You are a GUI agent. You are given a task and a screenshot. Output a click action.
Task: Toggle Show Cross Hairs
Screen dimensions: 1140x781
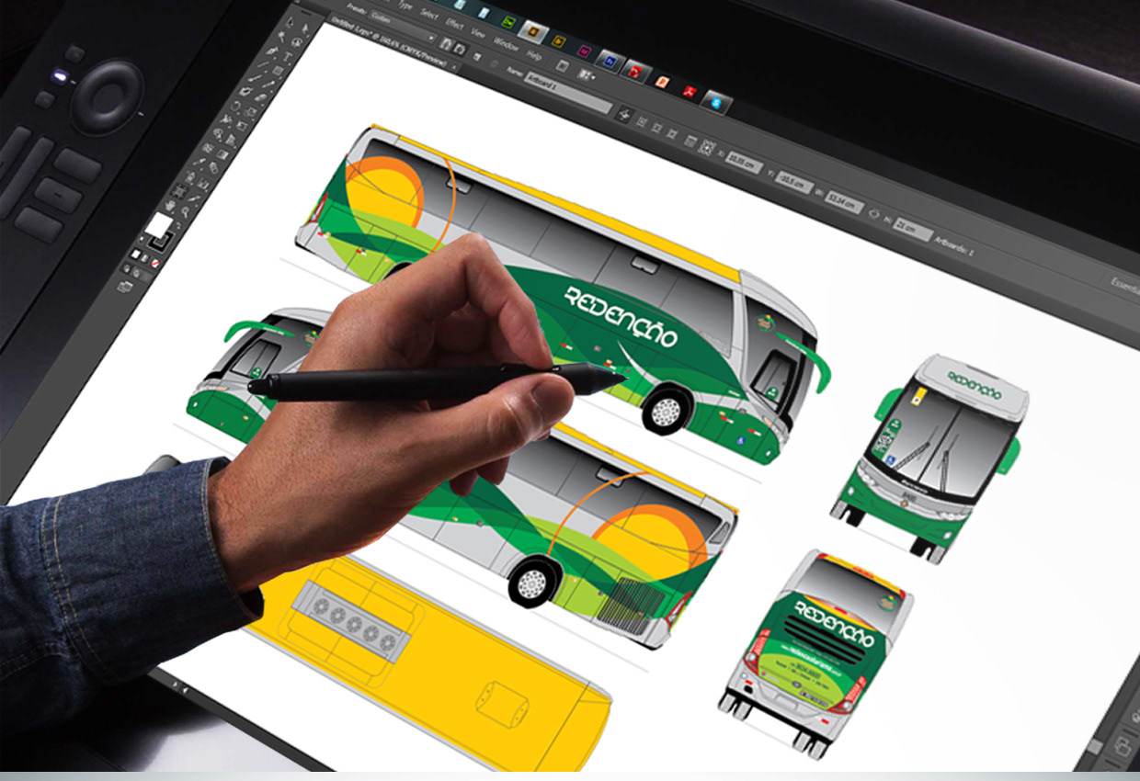click(x=656, y=128)
